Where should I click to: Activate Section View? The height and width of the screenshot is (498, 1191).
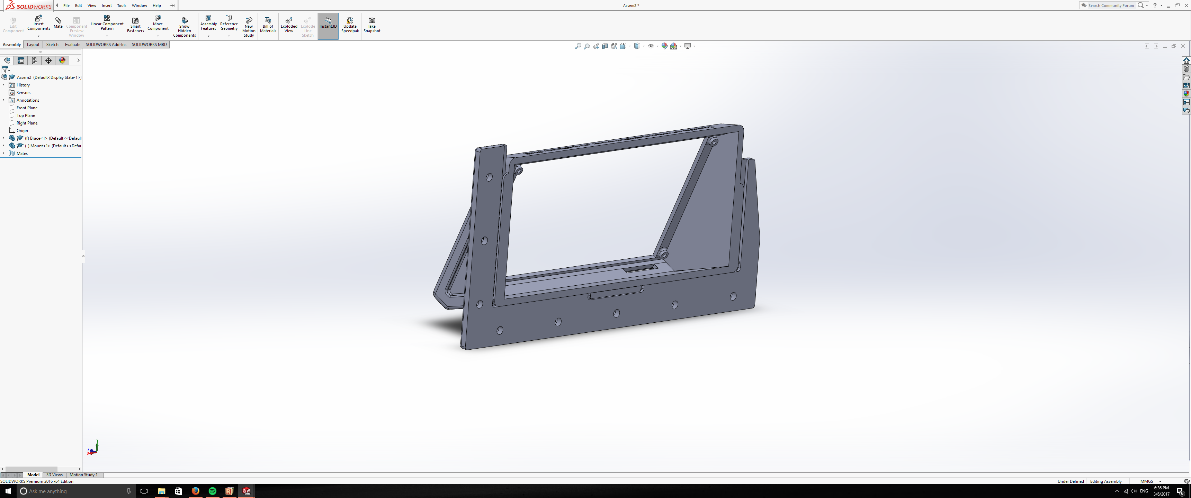[605, 46]
